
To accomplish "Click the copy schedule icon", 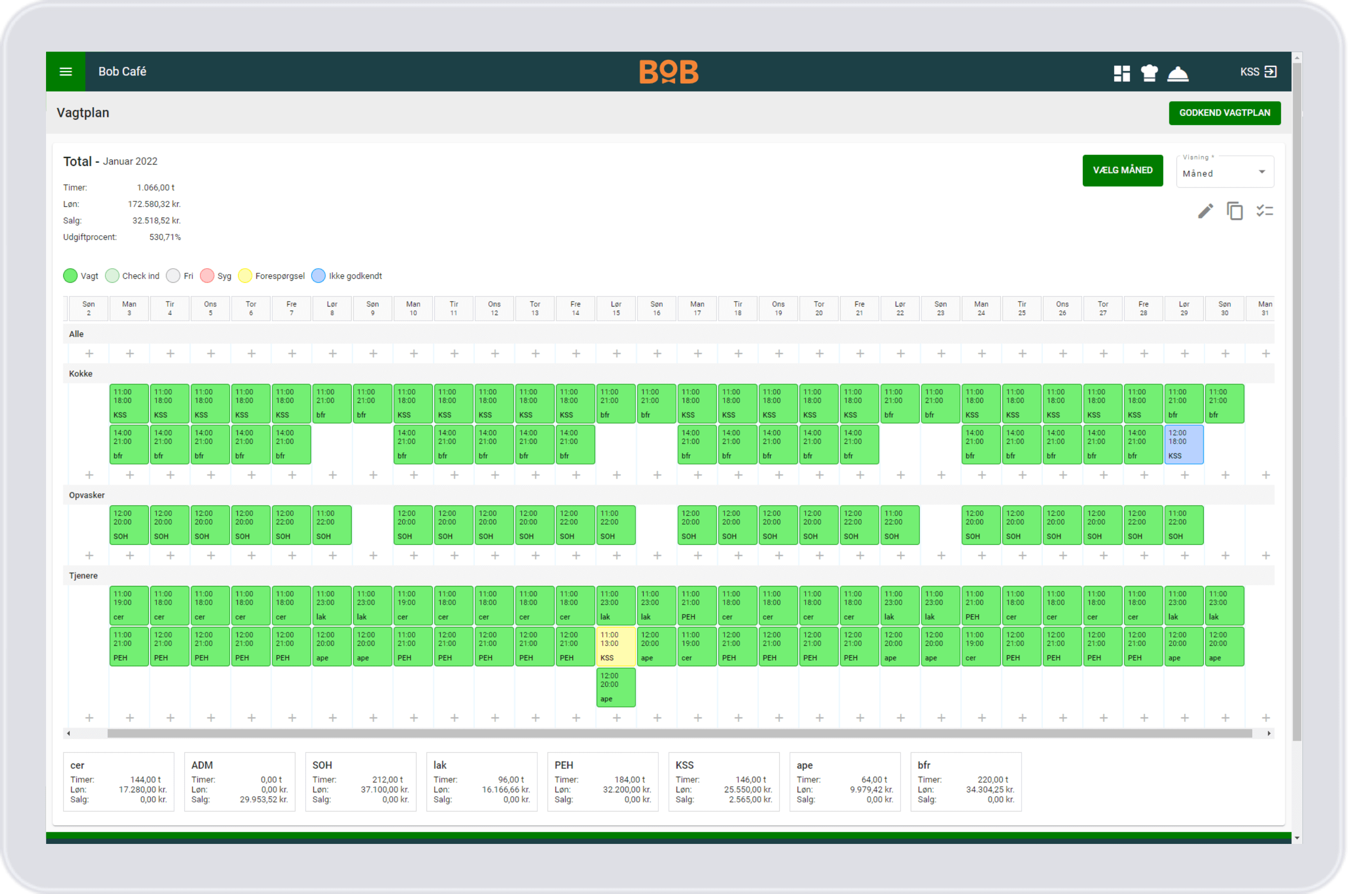I will coord(1235,211).
